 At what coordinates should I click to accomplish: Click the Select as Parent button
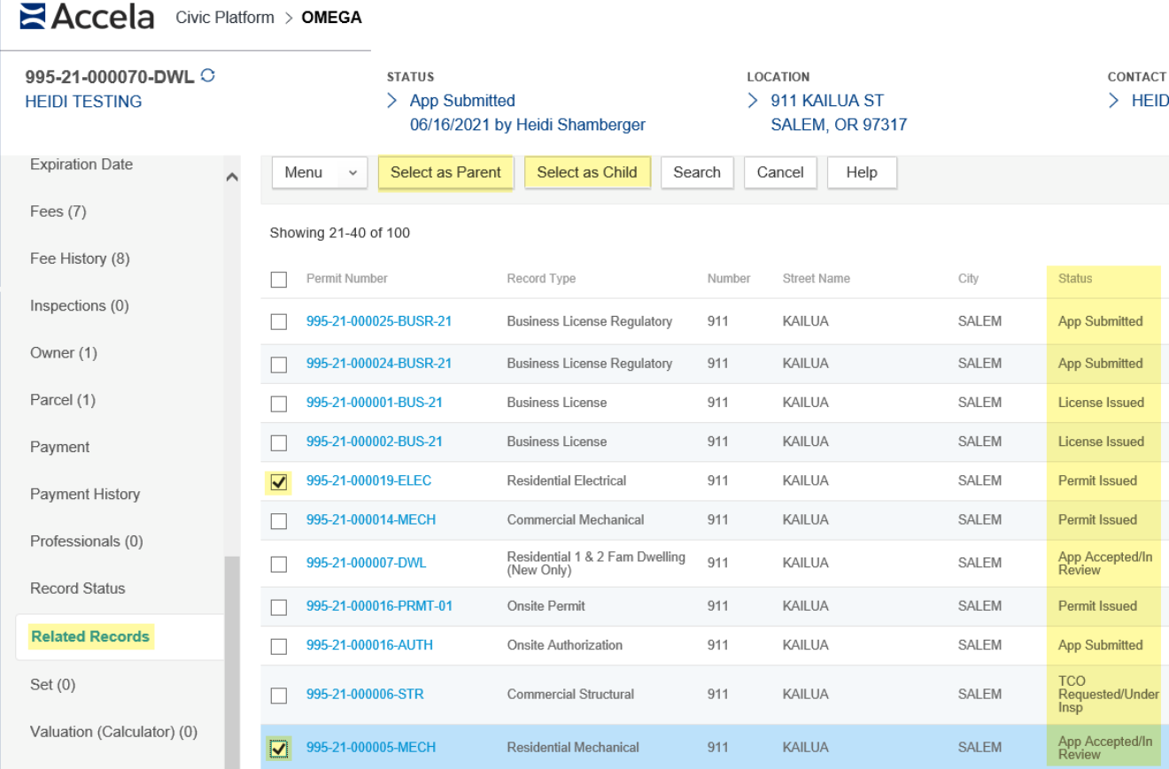tap(445, 173)
